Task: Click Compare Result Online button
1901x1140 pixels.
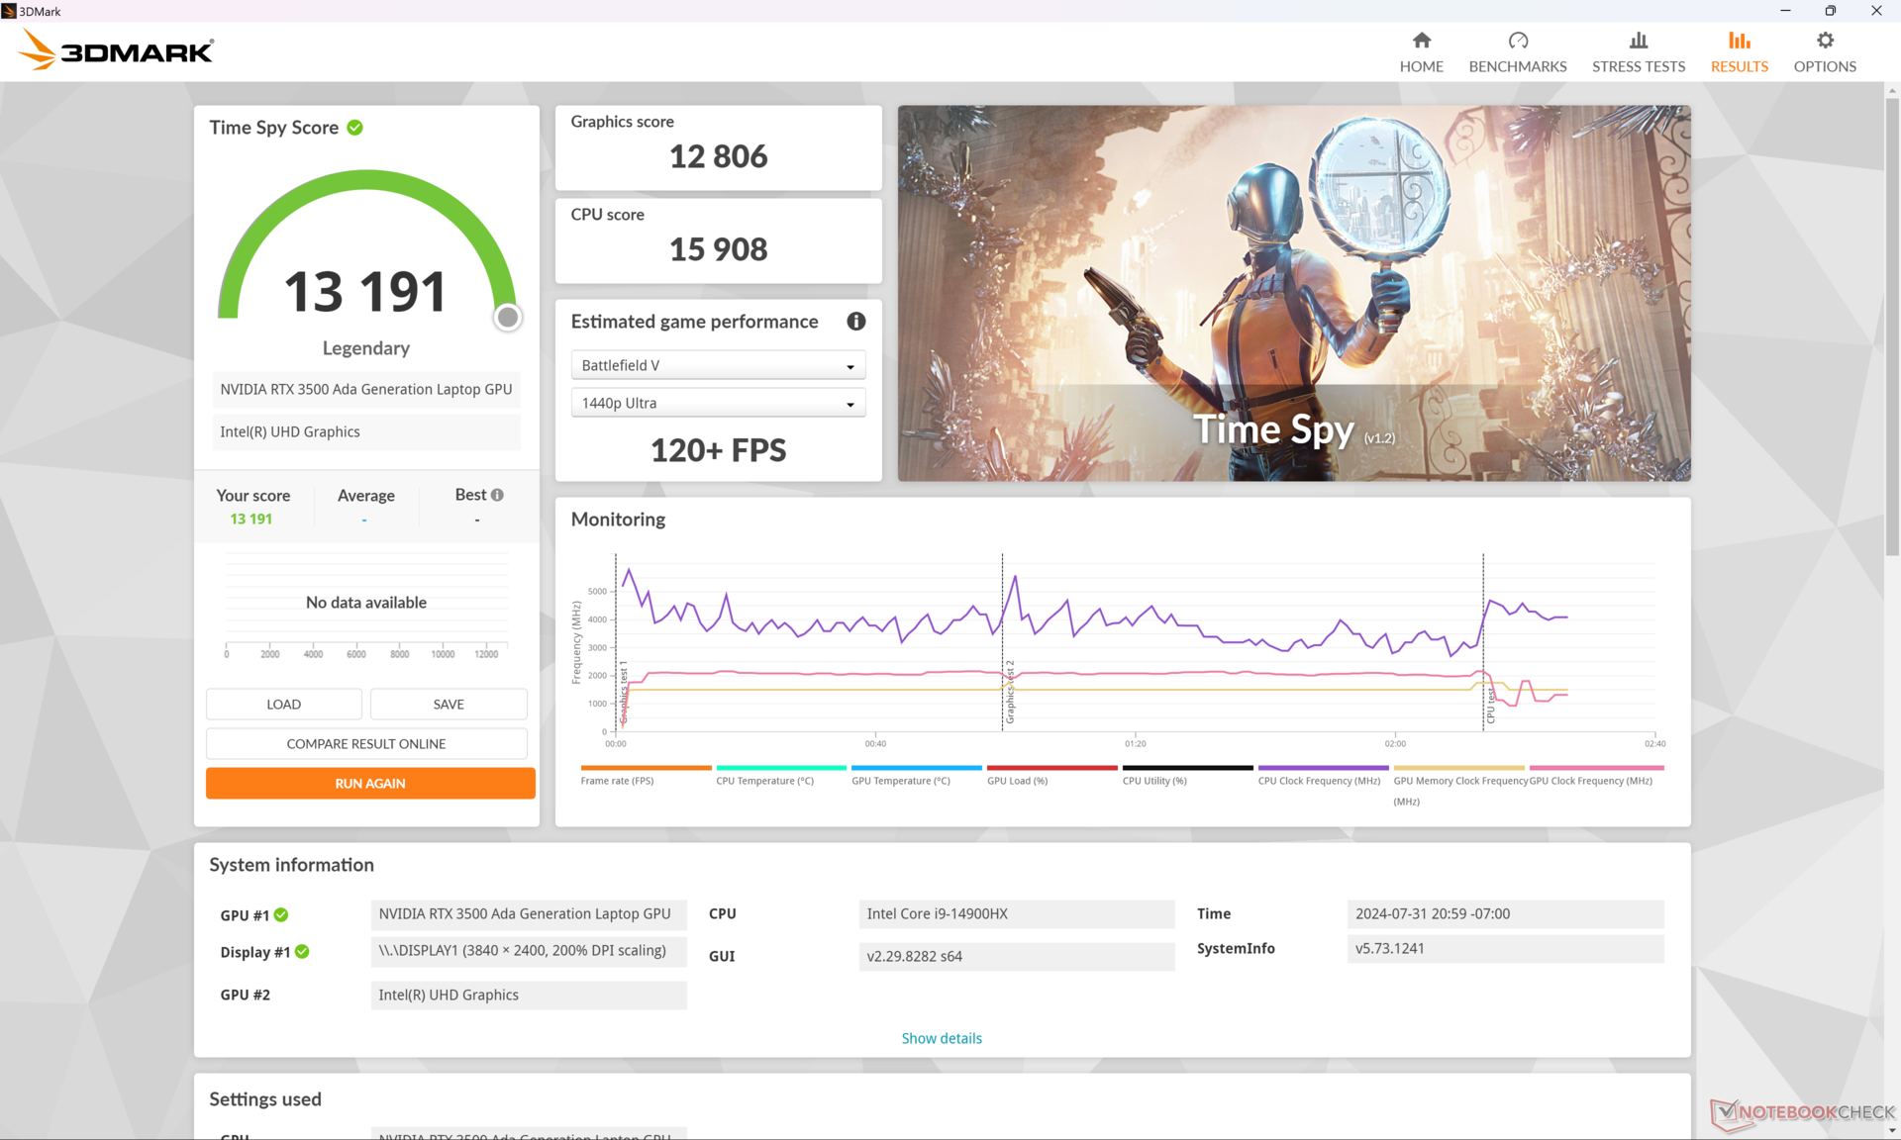Action: pos(366,743)
